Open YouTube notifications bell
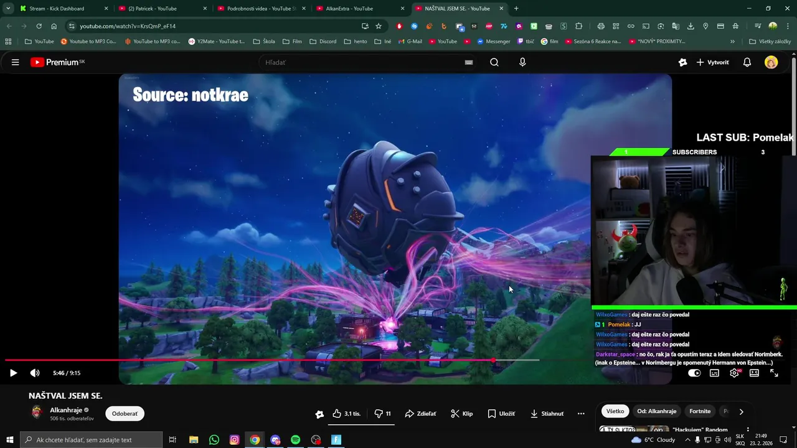This screenshot has width=797, height=448. 747,62
